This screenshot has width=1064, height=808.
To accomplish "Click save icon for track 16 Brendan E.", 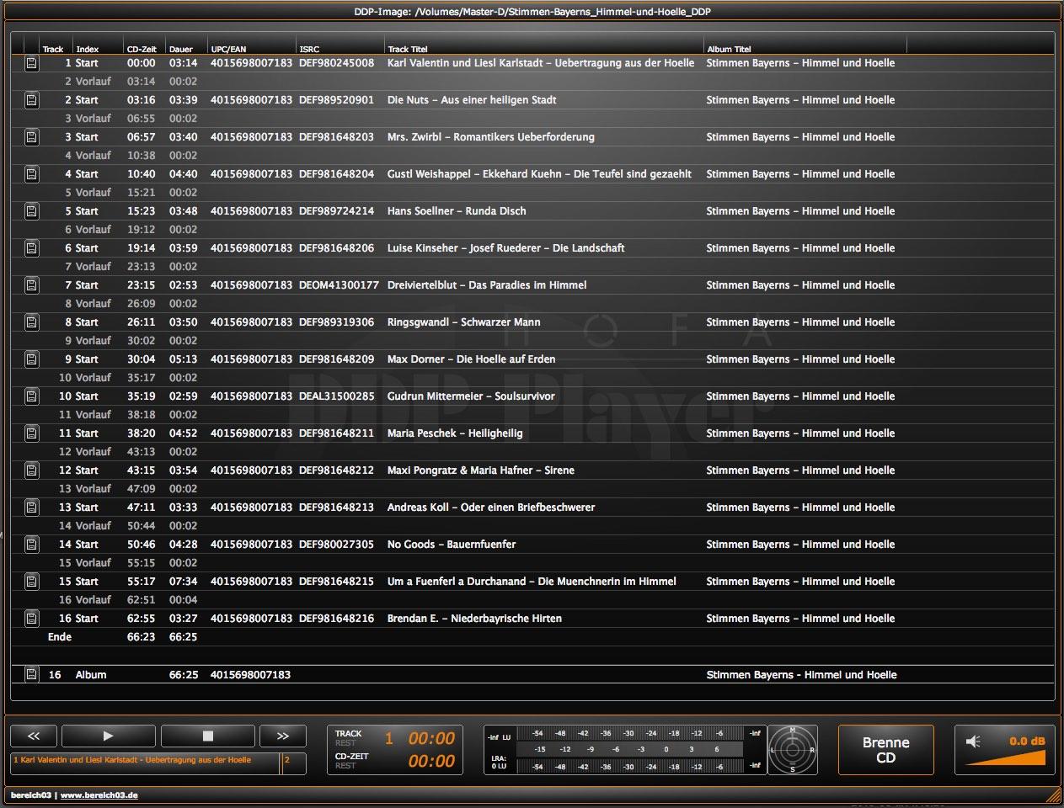I will (x=31, y=619).
